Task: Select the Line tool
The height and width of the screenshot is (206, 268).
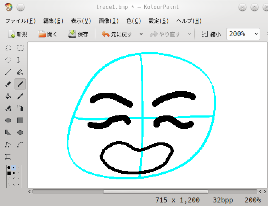Action: click(8, 72)
